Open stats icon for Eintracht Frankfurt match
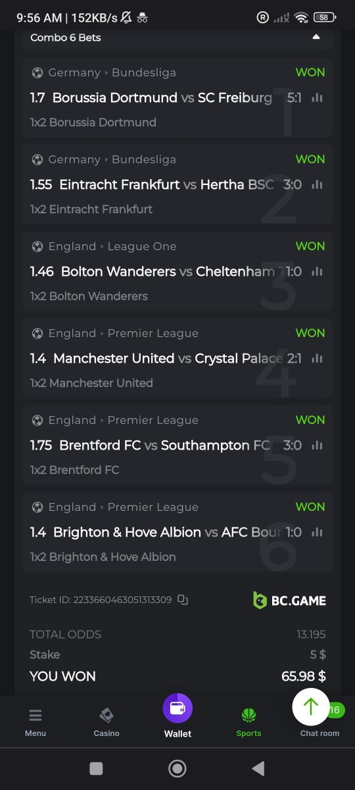The height and width of the screenshot is (790, 355). 318,185
